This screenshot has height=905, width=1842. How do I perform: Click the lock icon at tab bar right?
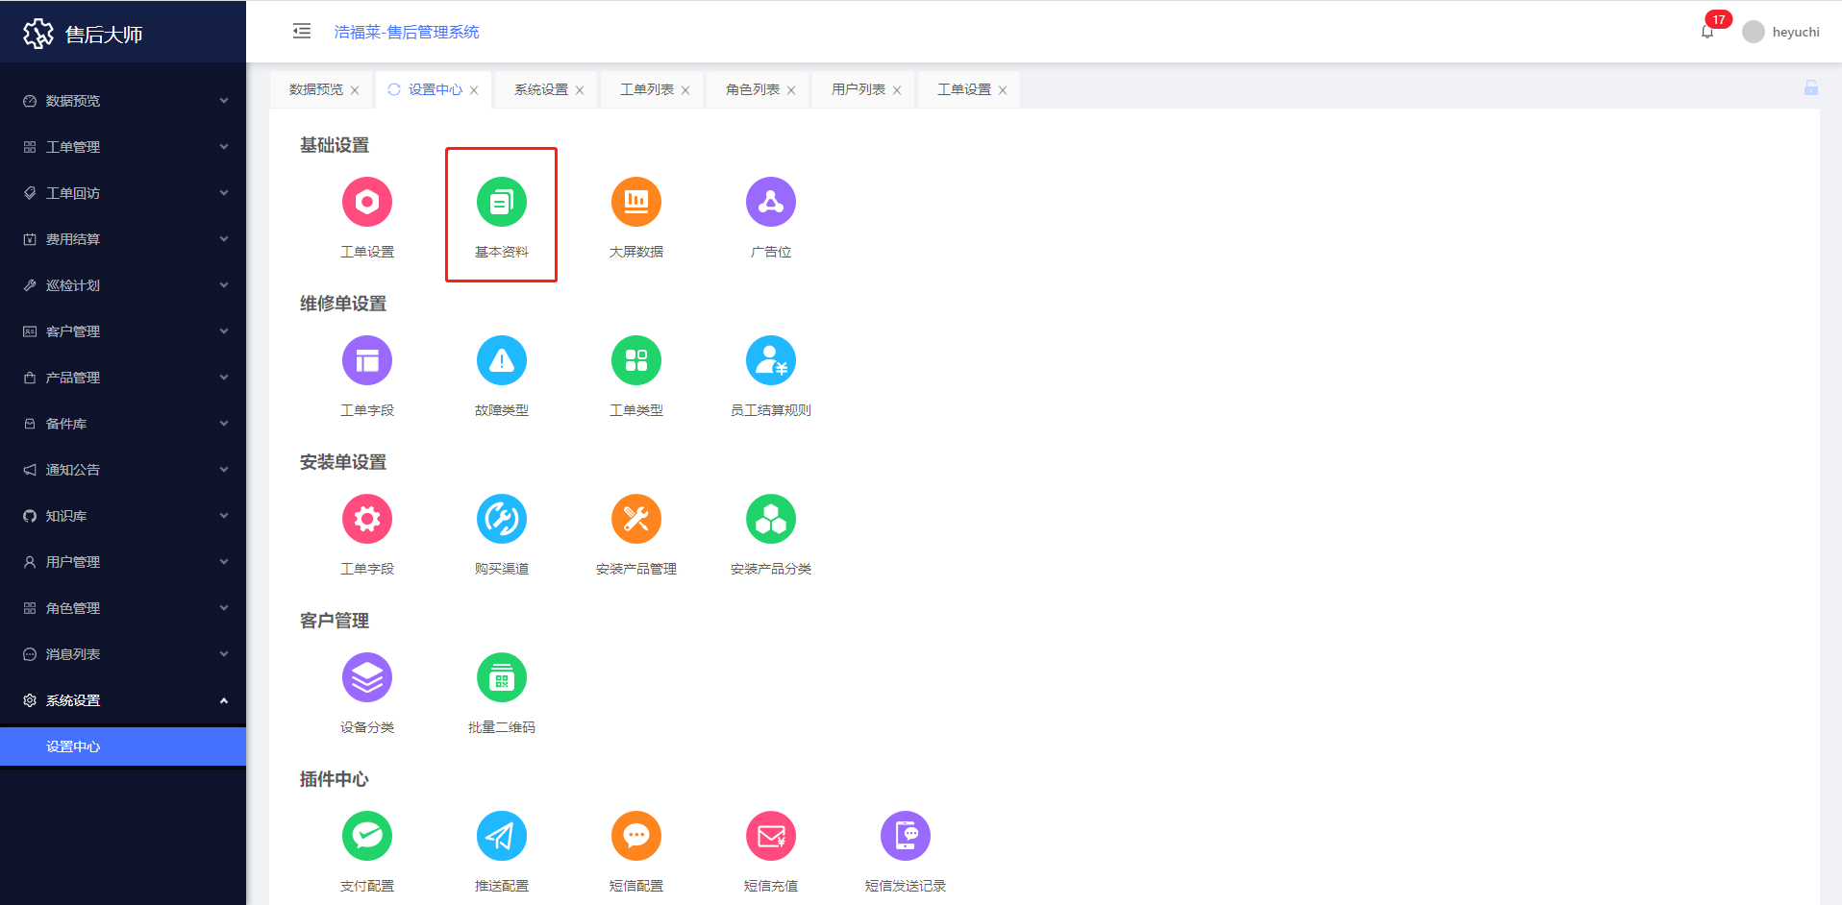pyautogui.click(x=1810, y=88)
